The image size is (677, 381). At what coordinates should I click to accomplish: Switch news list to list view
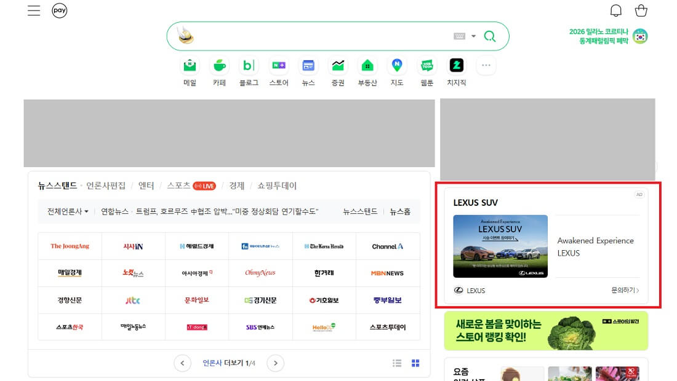point(397,363)
